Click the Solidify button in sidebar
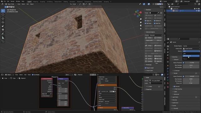The height and width of the screenshot is (113, 201). 149,59
